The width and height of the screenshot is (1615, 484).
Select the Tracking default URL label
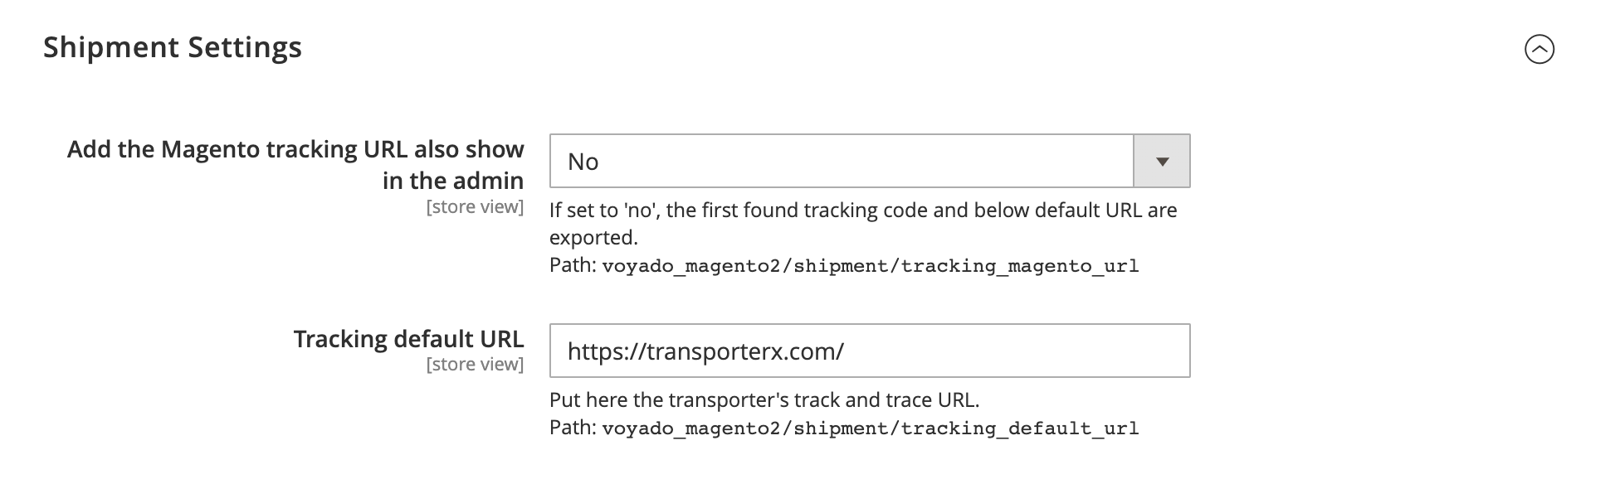pyautogui.click(x=410, y=339)
